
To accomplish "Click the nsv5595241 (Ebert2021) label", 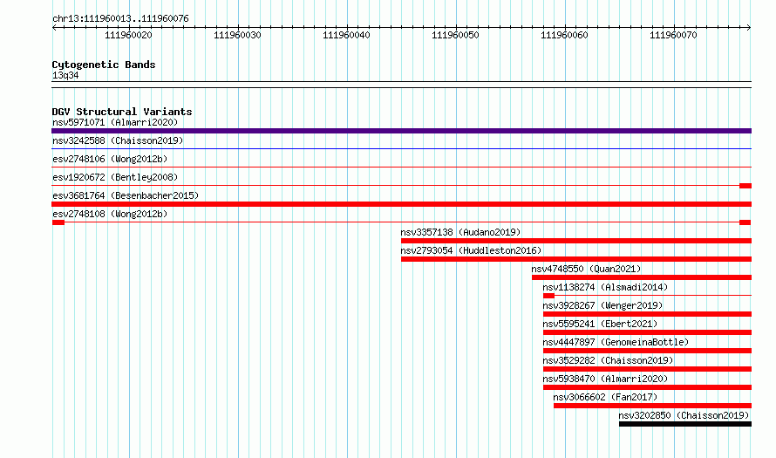I will [x=600, y=324].
